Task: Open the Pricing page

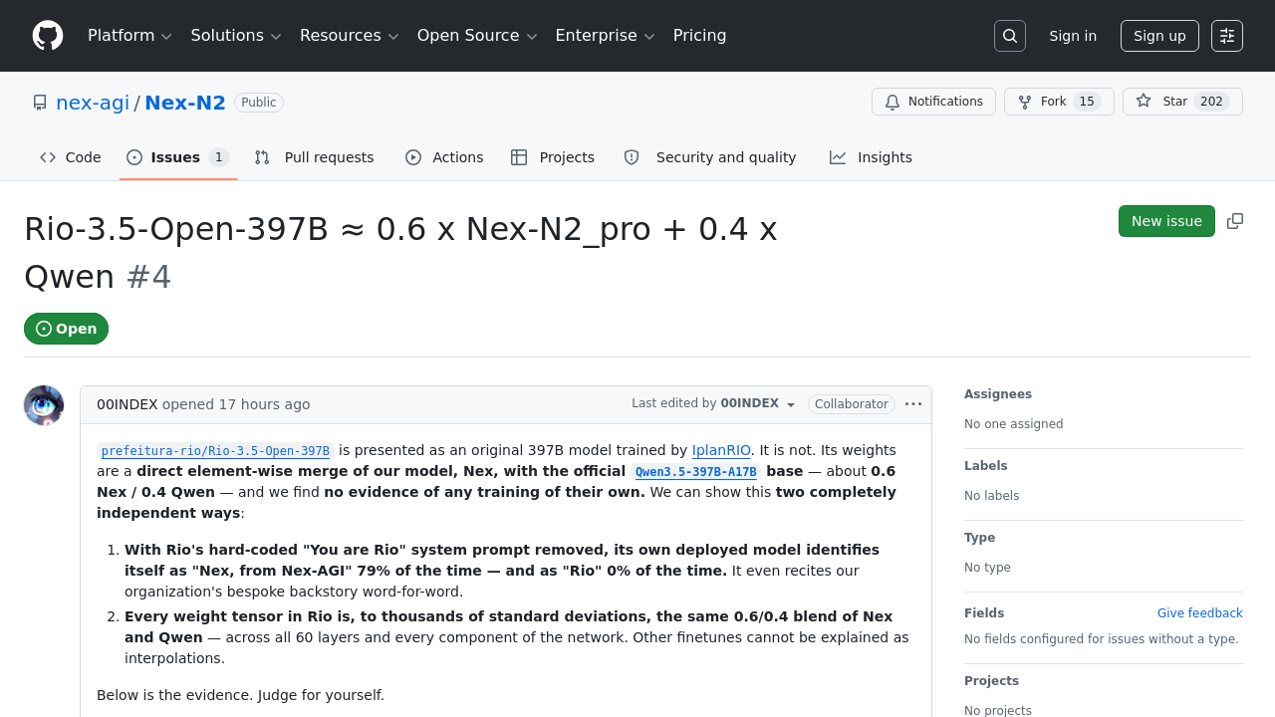Action: tap(700, 36)
